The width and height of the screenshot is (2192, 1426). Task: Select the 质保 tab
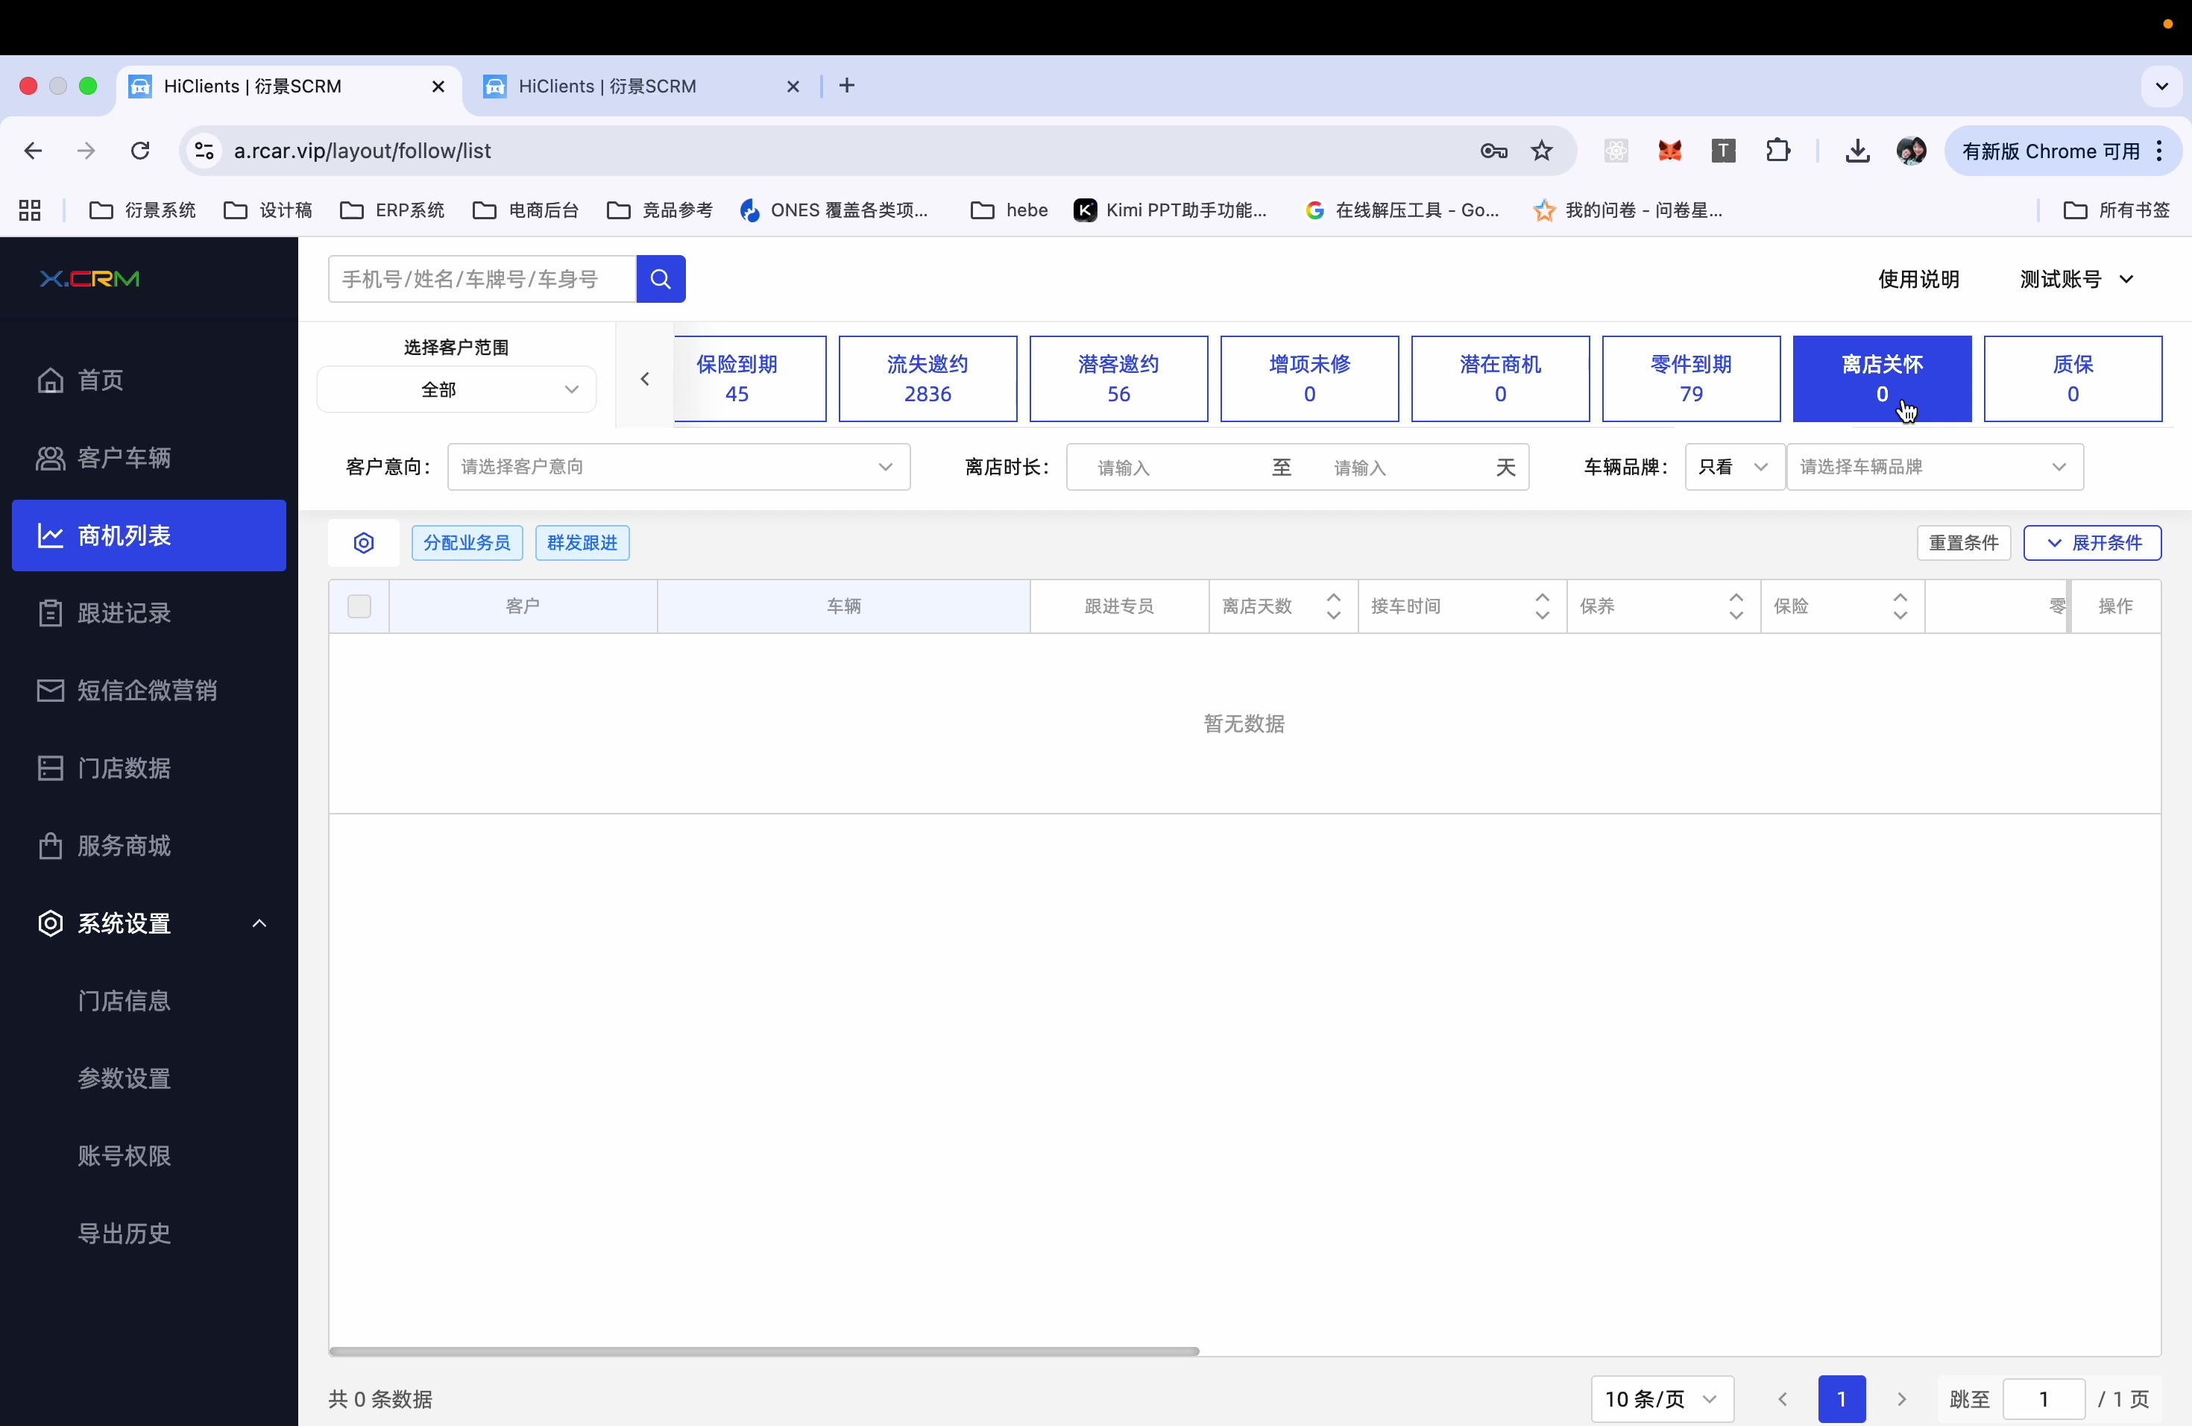[2073, 379]
